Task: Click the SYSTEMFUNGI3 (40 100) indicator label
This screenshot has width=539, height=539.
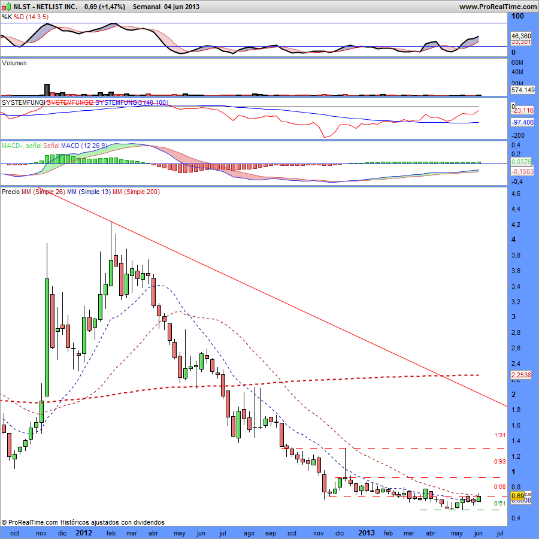Action: 131,102
